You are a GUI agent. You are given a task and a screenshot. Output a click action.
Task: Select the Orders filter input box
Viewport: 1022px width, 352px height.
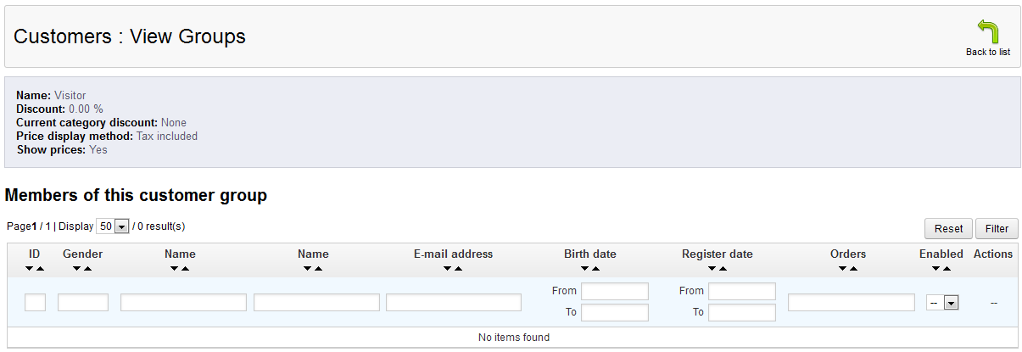point(852,303)
